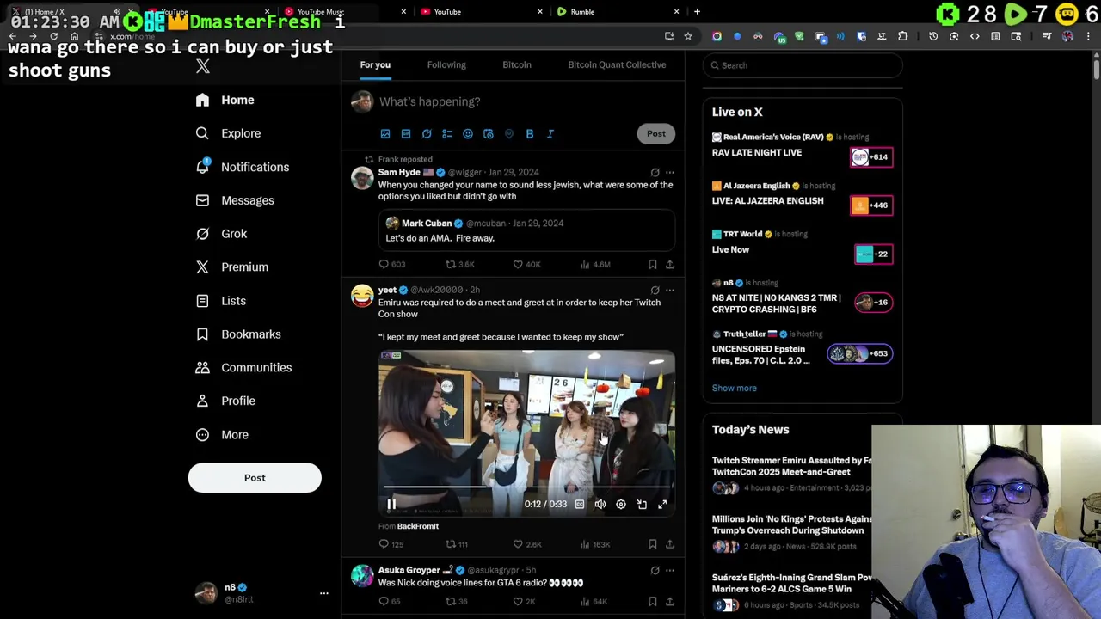Share the Sam Hyde post
Viewport: 1101px width, 619px height.
pyautogui.click(x=670, y=265)
